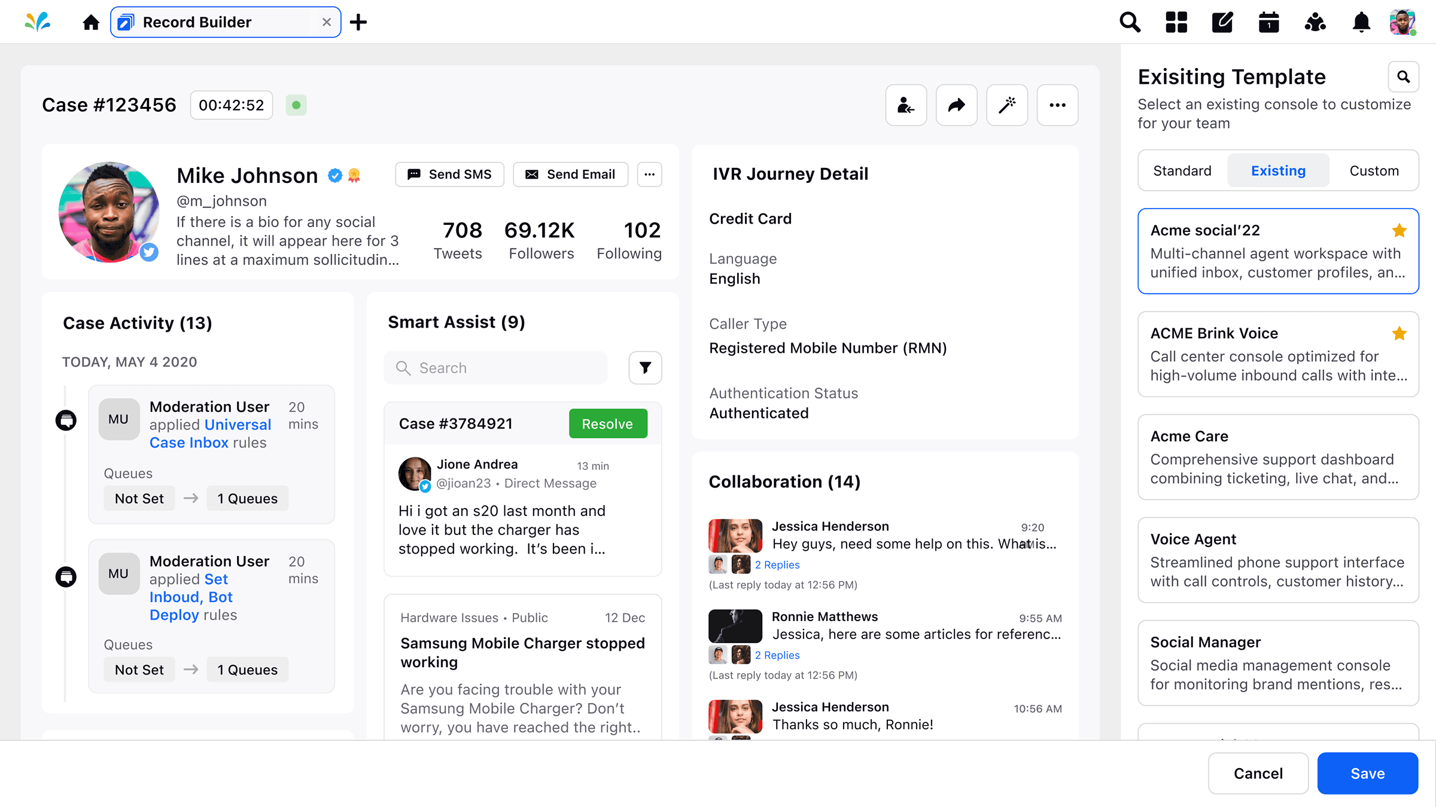Open Universal Case Inbox rule link
Screen dimensions: 1436x807
pyautogui.click(x=210, y=433)
